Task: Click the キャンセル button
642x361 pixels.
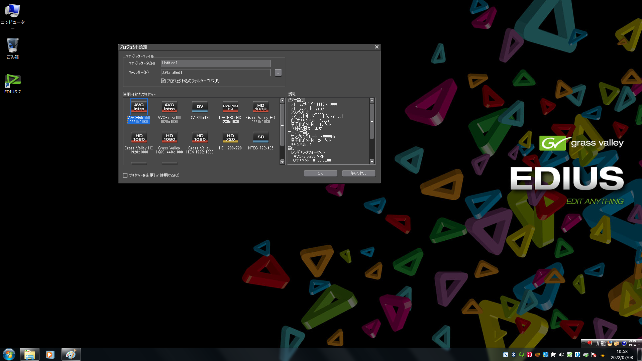Action: [x=358, y=173]
